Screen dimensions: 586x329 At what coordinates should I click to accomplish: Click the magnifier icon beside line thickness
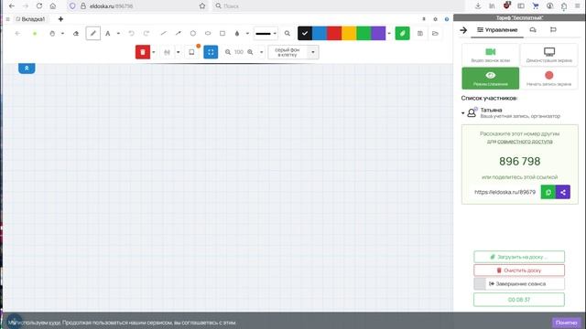pyautogui.click(x=287, y=34)
